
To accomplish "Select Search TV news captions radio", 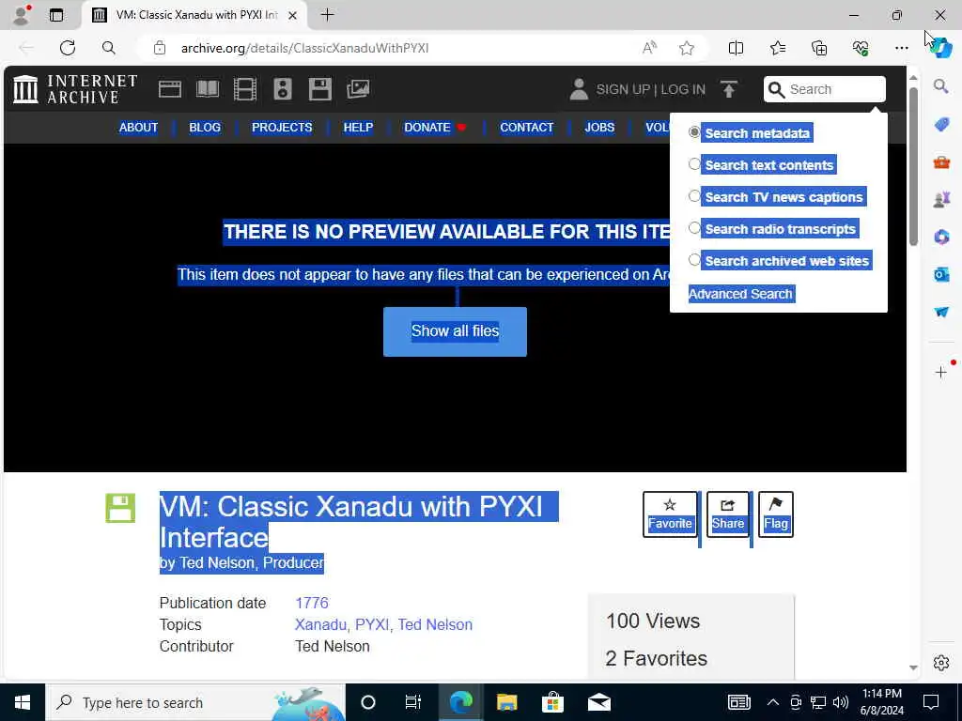I will click(694, 196).
